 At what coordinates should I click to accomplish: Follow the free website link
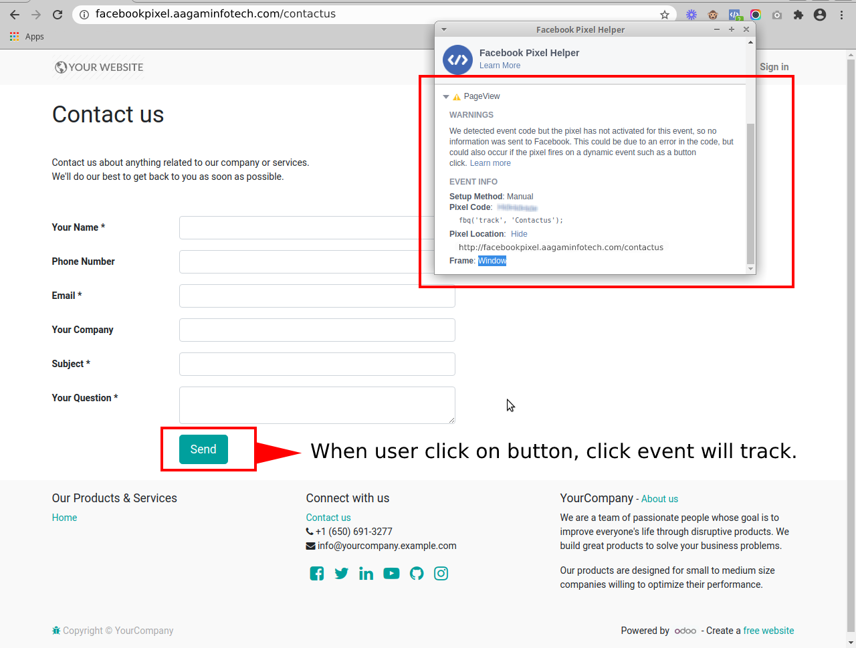[x=768, y=631]
